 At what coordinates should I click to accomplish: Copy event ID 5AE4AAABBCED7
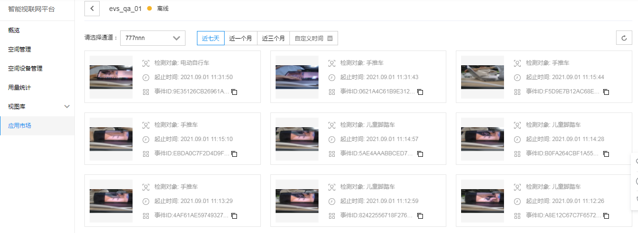tap(420, 154)
